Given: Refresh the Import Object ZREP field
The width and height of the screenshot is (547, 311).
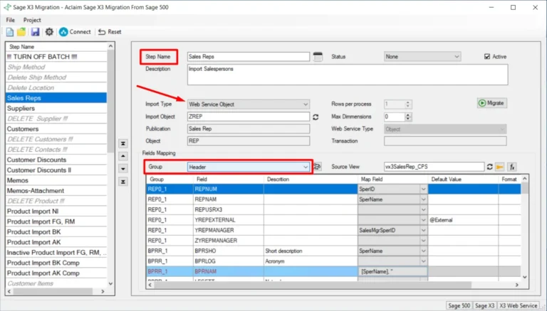Looking at the screenshot, I should [x=316, y=116].
